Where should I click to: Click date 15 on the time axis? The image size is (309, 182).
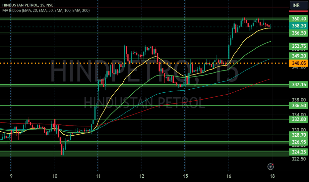(185, 176)
